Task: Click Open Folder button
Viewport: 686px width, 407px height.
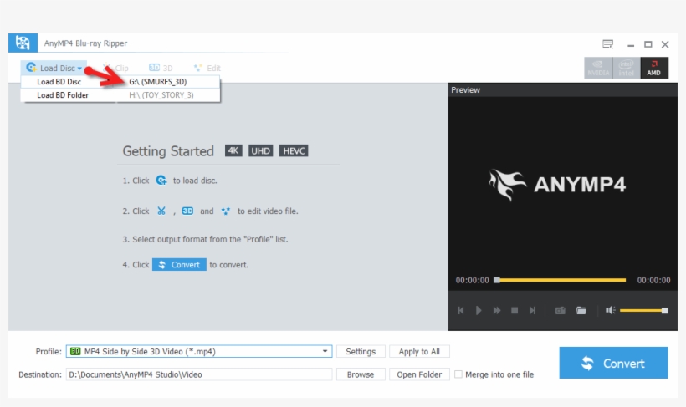Action: click(x=419, y=374)
